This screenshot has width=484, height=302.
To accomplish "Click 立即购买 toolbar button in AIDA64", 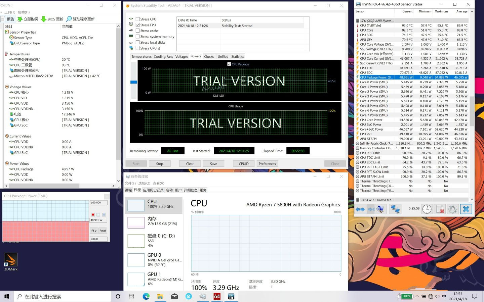I will point(28,19).
